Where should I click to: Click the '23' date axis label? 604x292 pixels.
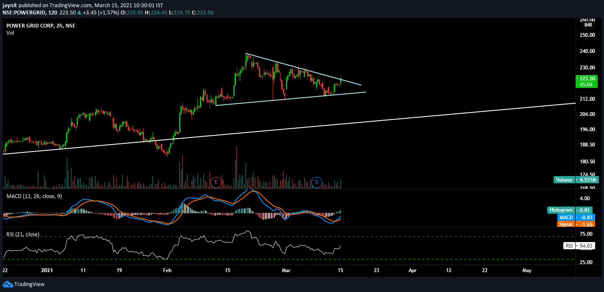pyautogui.click(x=376, y=270)
